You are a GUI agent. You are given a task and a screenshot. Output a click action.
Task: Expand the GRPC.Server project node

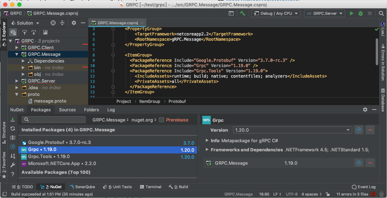pyautogui.click(x=17, y=81)
